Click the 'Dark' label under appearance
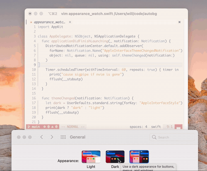This screenshot has width=207, height=171. (x=115, y=166)
